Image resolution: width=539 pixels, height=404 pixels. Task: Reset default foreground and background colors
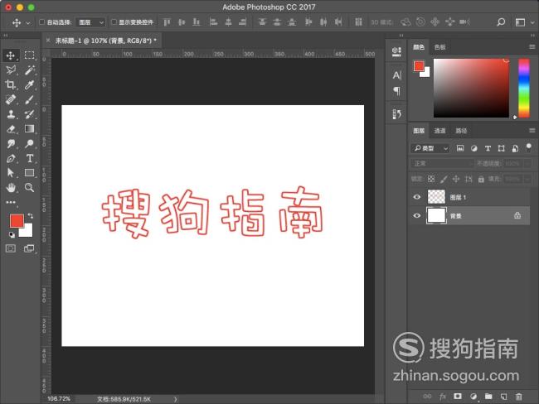(12, 235)
